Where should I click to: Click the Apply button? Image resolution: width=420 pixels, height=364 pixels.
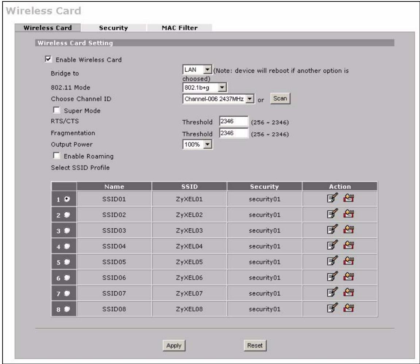tap(174, 345)
